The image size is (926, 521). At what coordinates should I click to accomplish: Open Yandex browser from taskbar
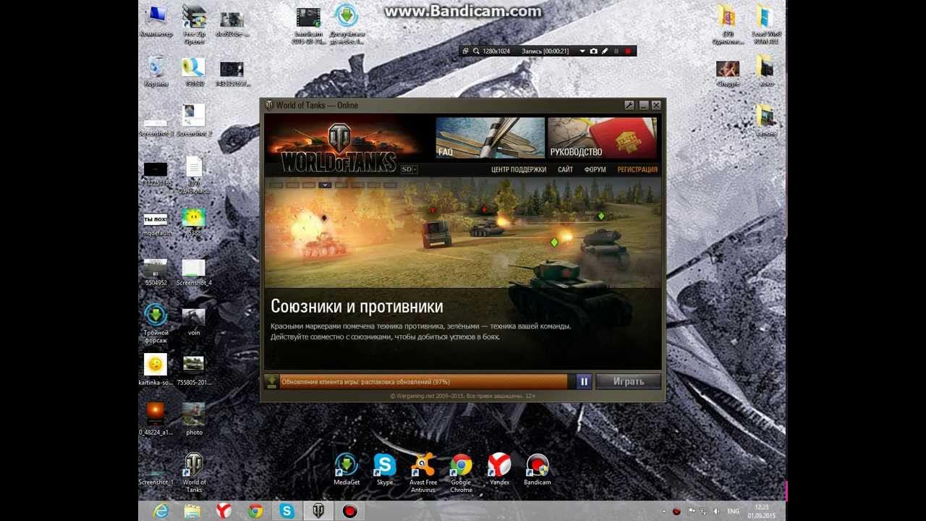[224, 511]
